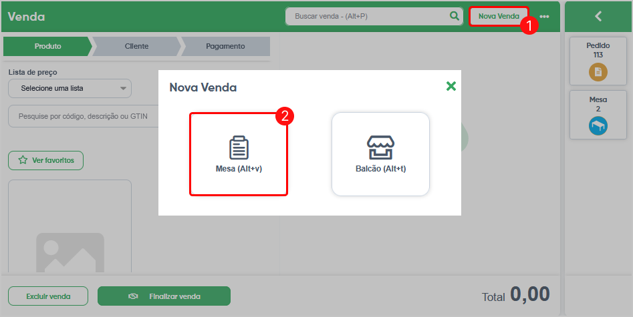This screenshot has width=633, height=317.
Task: Click the Finalizar venda button
Action: click(164, 296)
